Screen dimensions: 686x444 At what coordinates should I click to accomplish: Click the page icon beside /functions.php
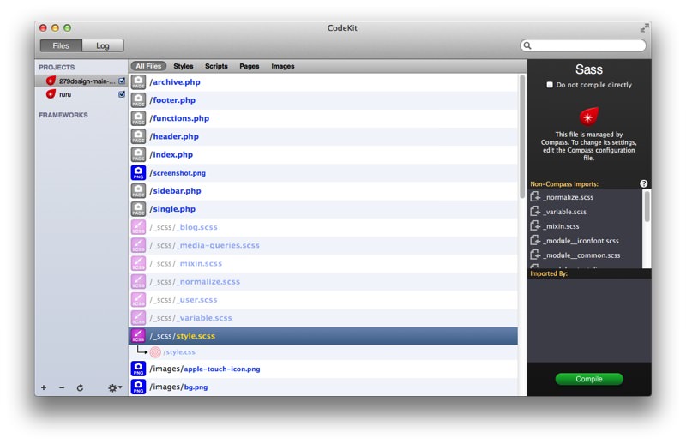pyautogui.click(x=138, y=118)
